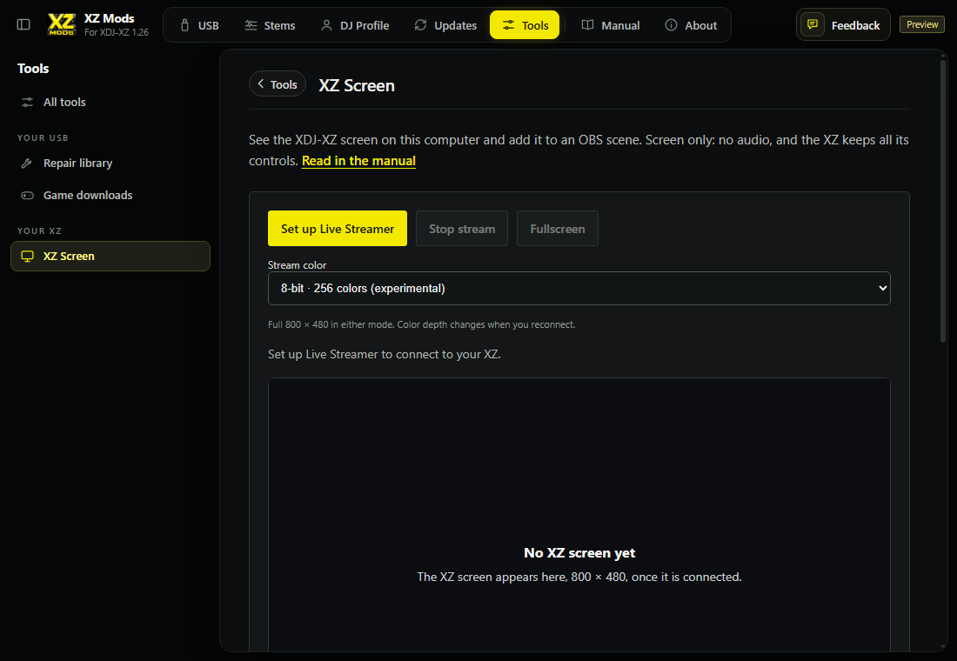Image resolution: width=957 pixels, height=661 pixels.
Task: Go back via the Tools back button
Action: point(277,84)
